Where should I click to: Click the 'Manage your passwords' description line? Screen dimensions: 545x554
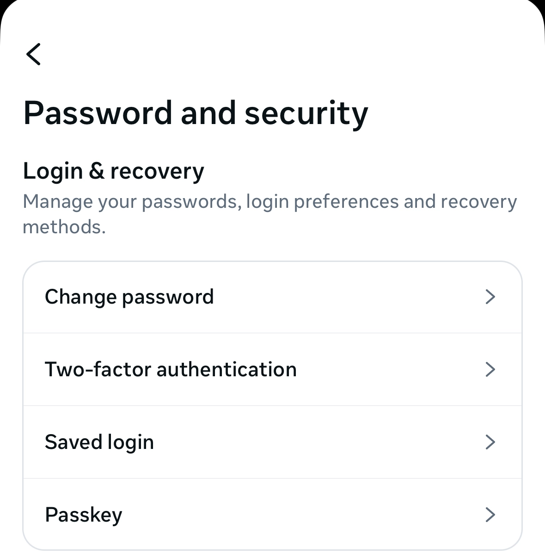pyautogui.click(x=269, y=202)
